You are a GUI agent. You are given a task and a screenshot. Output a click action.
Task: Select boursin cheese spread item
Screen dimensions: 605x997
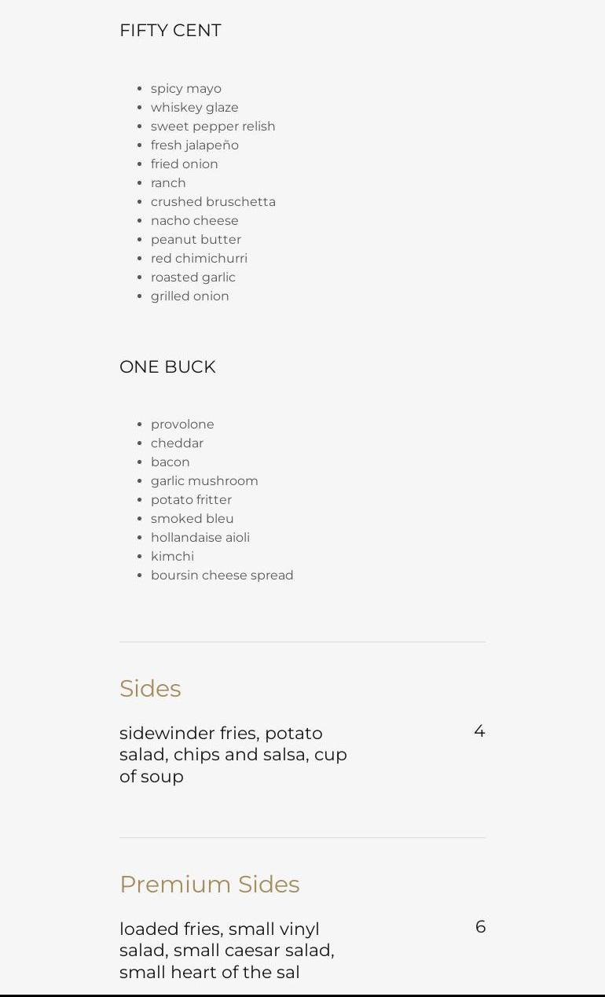pos(222,576)
